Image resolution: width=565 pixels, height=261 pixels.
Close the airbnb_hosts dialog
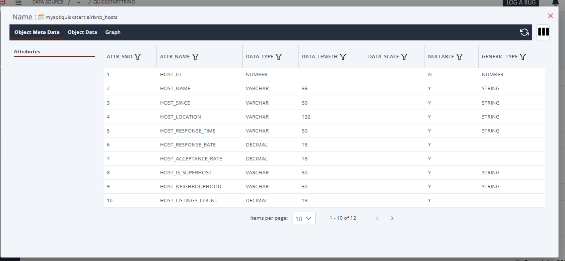[550, 16]
